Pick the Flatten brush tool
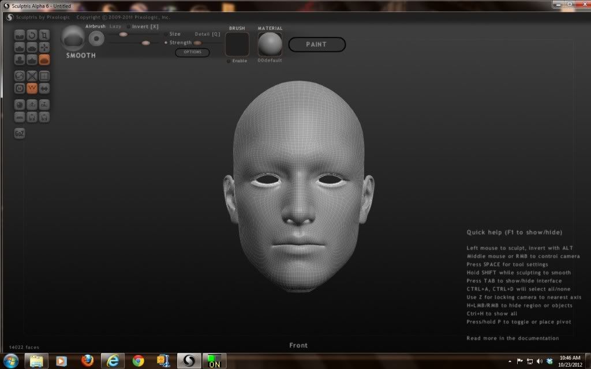 coord(32,47)
